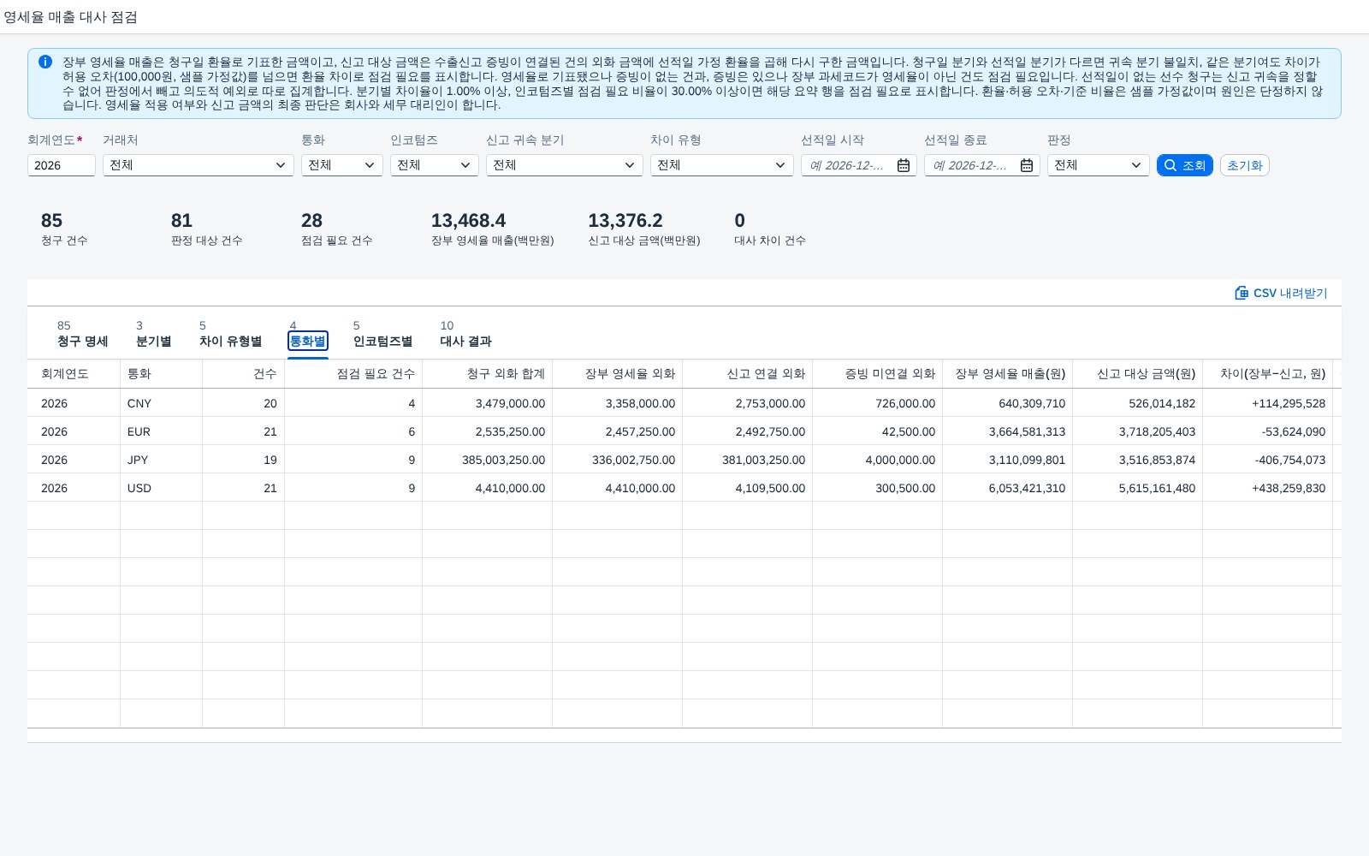Click the CSV download icon
This screenshot has width=1369, height=856.
click(1242, 293)
